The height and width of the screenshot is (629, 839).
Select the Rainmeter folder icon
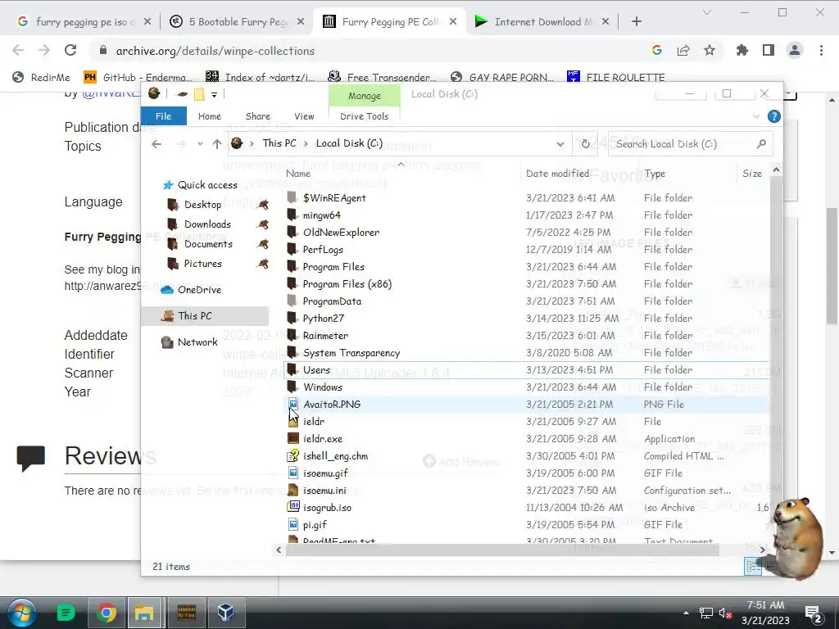point(293,335)
